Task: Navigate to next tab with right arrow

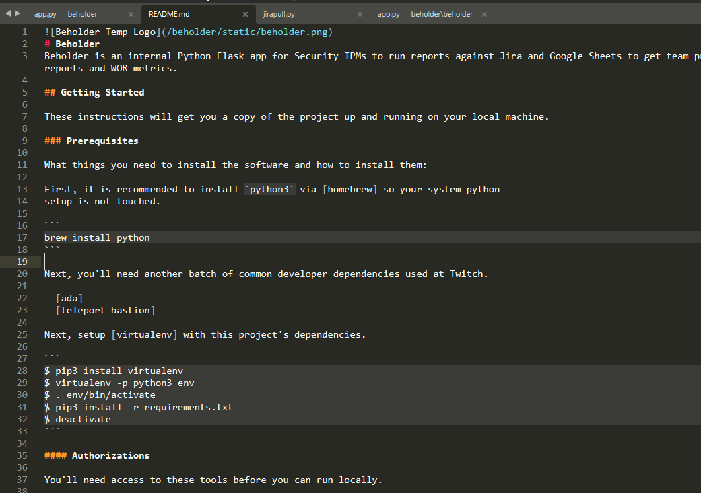Action: 18,14
